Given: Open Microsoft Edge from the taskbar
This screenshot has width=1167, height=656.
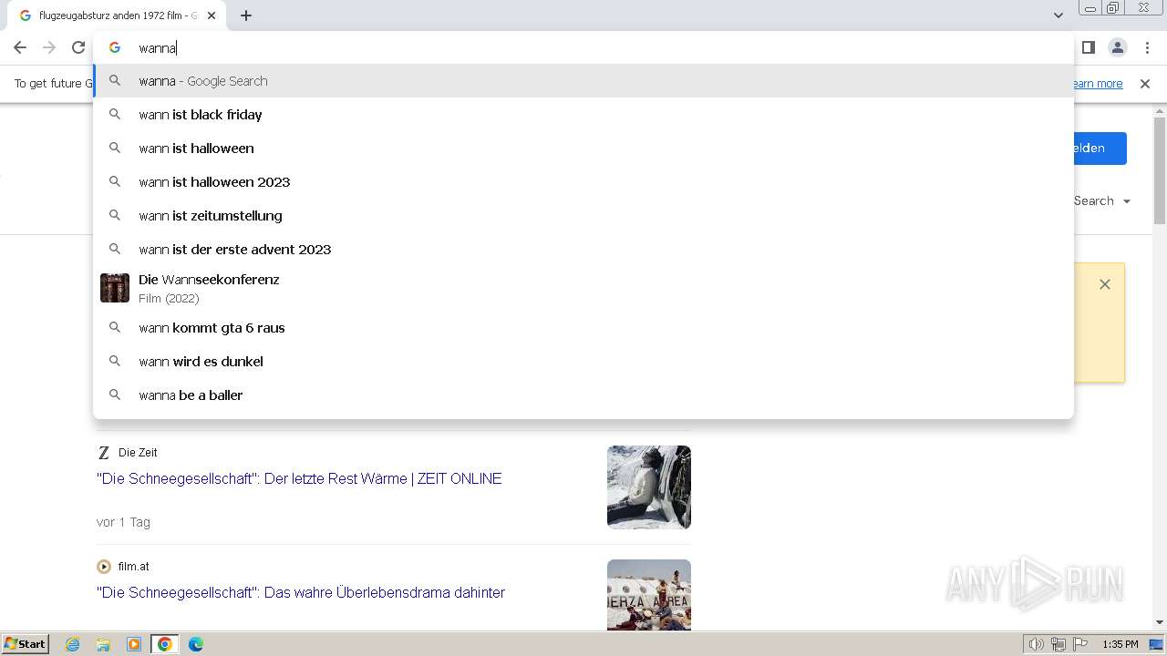Looking at the screenshot, I should point(196,644).
